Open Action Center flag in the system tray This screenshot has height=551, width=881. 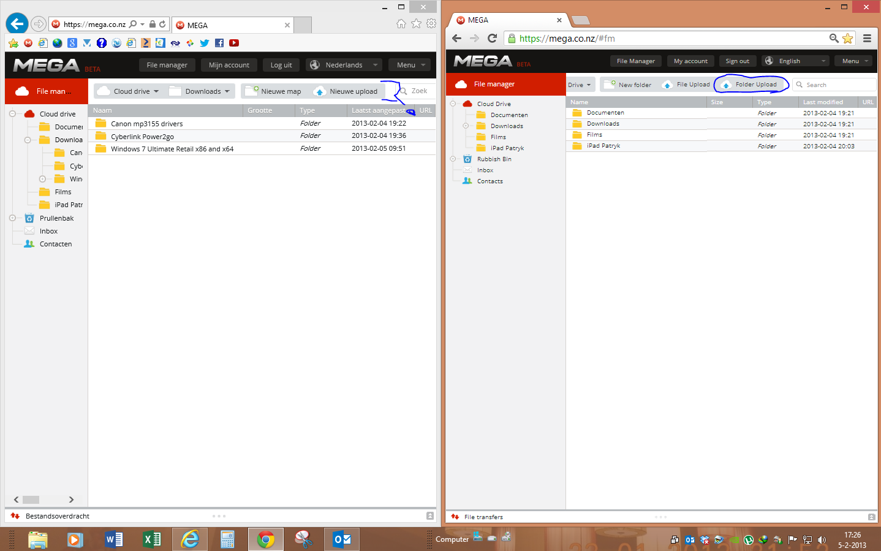pos(793,540)
